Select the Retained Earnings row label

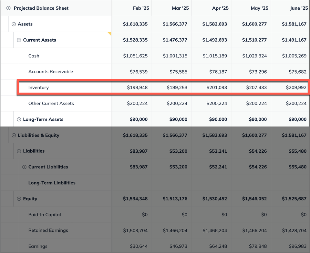click(x=48, y=230)
